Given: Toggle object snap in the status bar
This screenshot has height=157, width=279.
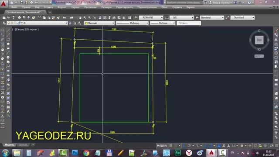Looking at the screenshot, I should pos(210,146).
